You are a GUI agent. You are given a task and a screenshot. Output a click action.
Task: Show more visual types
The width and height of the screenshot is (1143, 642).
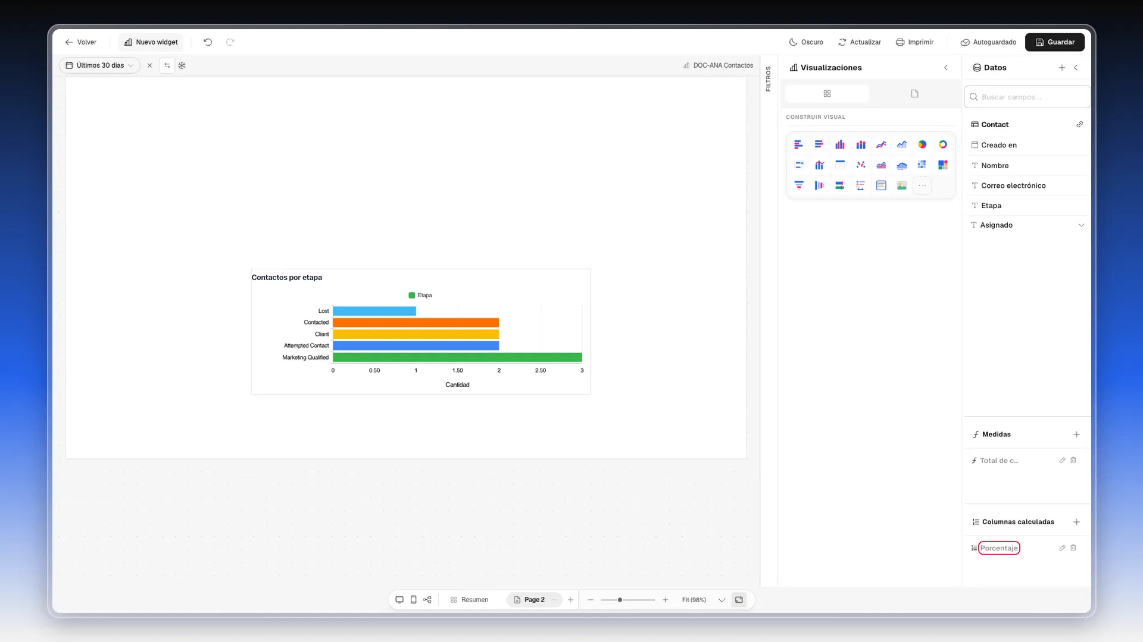point(922,185)
